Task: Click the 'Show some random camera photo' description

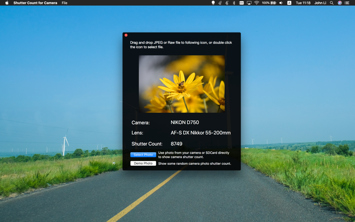Action: [x=194, y=163]
